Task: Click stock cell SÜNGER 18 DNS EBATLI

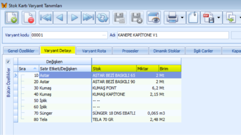Action: [114, 113]
